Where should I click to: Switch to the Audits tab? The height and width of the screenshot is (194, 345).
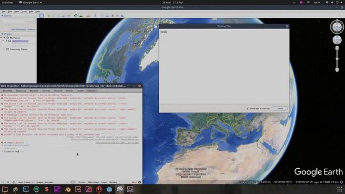[x=80, y=91]
